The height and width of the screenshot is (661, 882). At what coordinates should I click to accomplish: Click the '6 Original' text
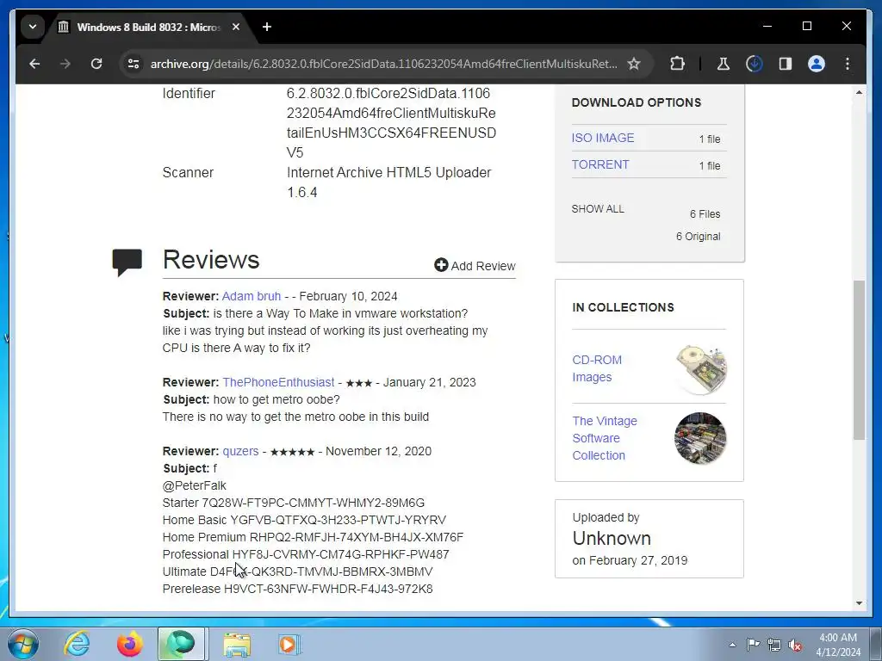[x=698, y=237]
